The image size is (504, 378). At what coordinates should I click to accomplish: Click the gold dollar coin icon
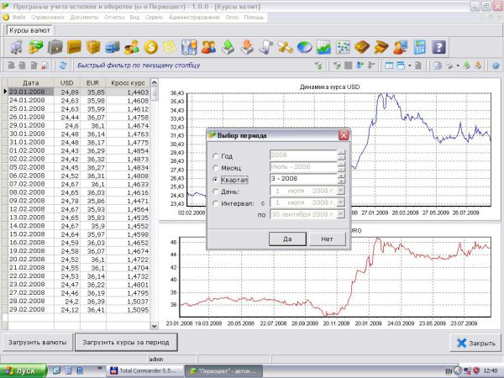[150, 47]
